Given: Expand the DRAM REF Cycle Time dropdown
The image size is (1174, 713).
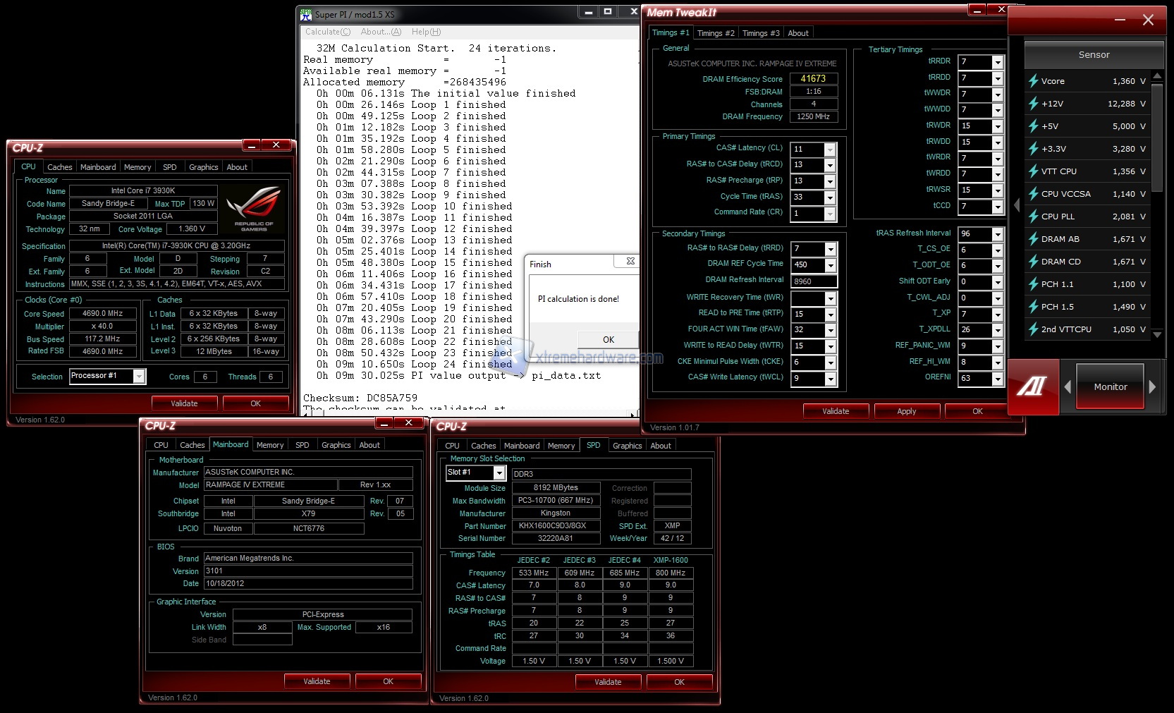Looking at the screenshot, I should 831,265.
